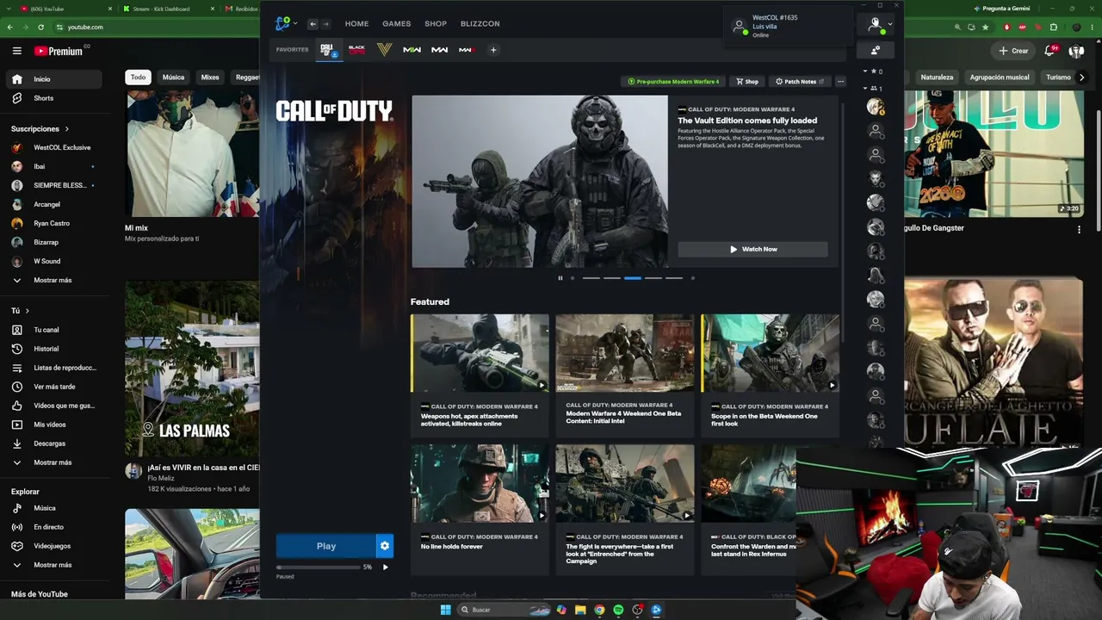Open 'No line holds forever' article

tap(480, 509)
